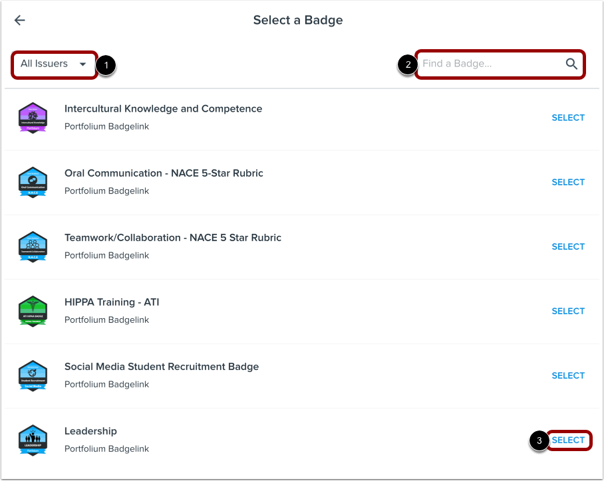Select the Teamwork/Collaboration badge
Image resolution: width=604 pixels, height=481 pixels.
[568, 246]
